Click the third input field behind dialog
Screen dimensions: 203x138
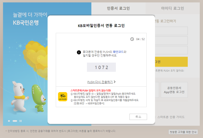(171, 50)
